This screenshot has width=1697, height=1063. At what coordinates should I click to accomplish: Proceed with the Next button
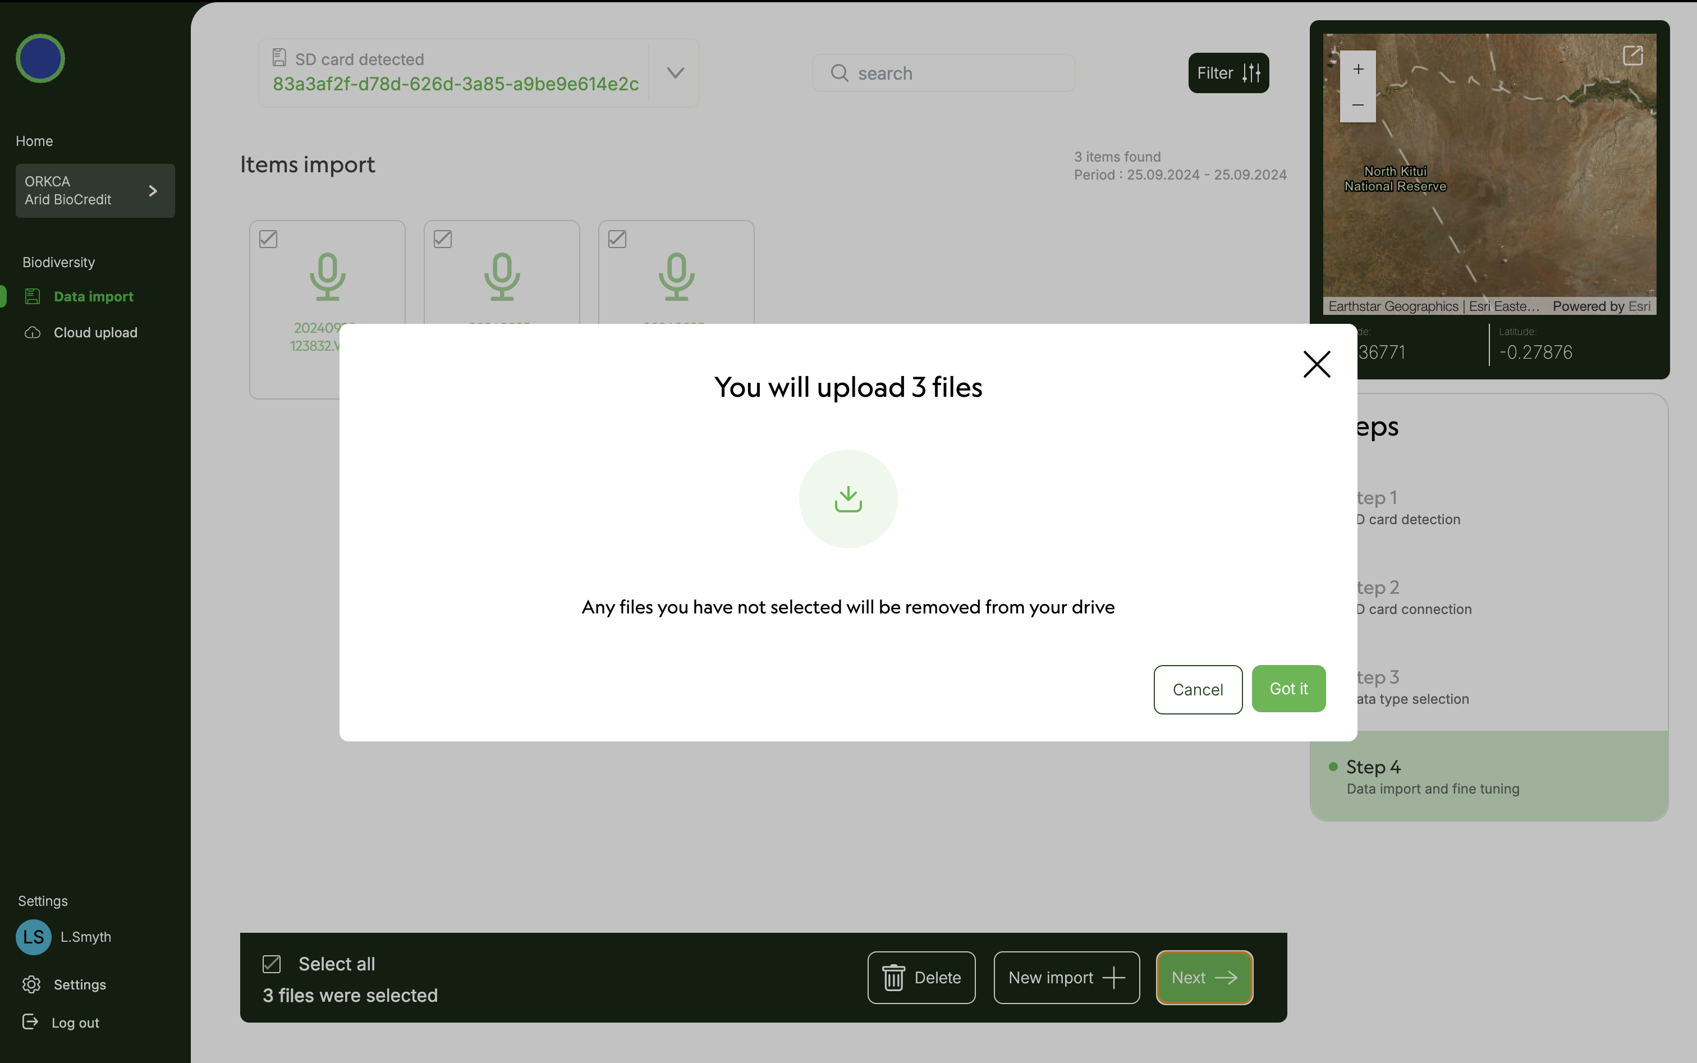tap(1204, 977)
